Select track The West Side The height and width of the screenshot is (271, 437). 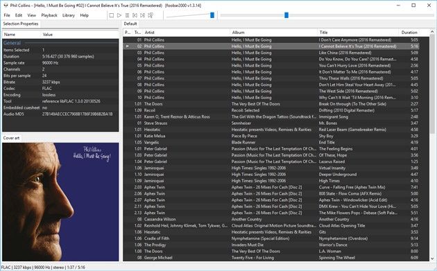271,91
